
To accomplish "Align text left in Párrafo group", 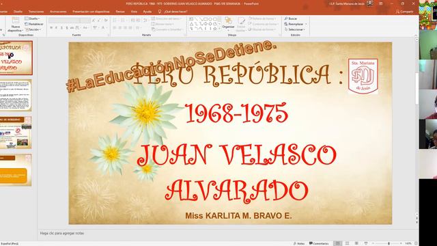I will pos(115,27).
